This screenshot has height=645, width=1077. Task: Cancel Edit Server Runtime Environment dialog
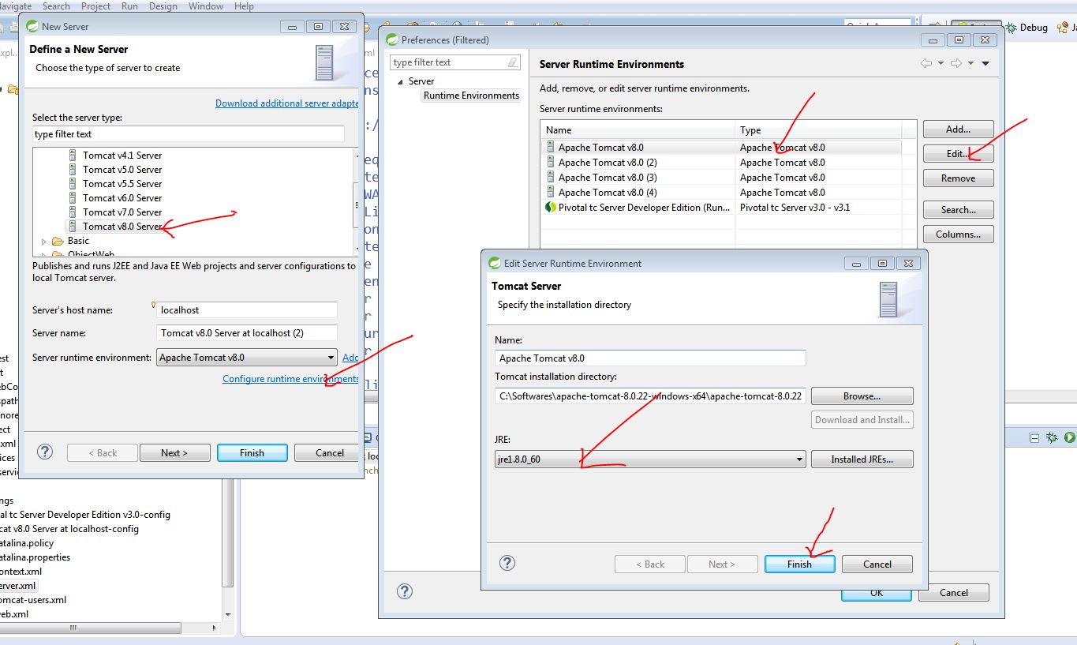pyautogui.click(x=877, y=564)
